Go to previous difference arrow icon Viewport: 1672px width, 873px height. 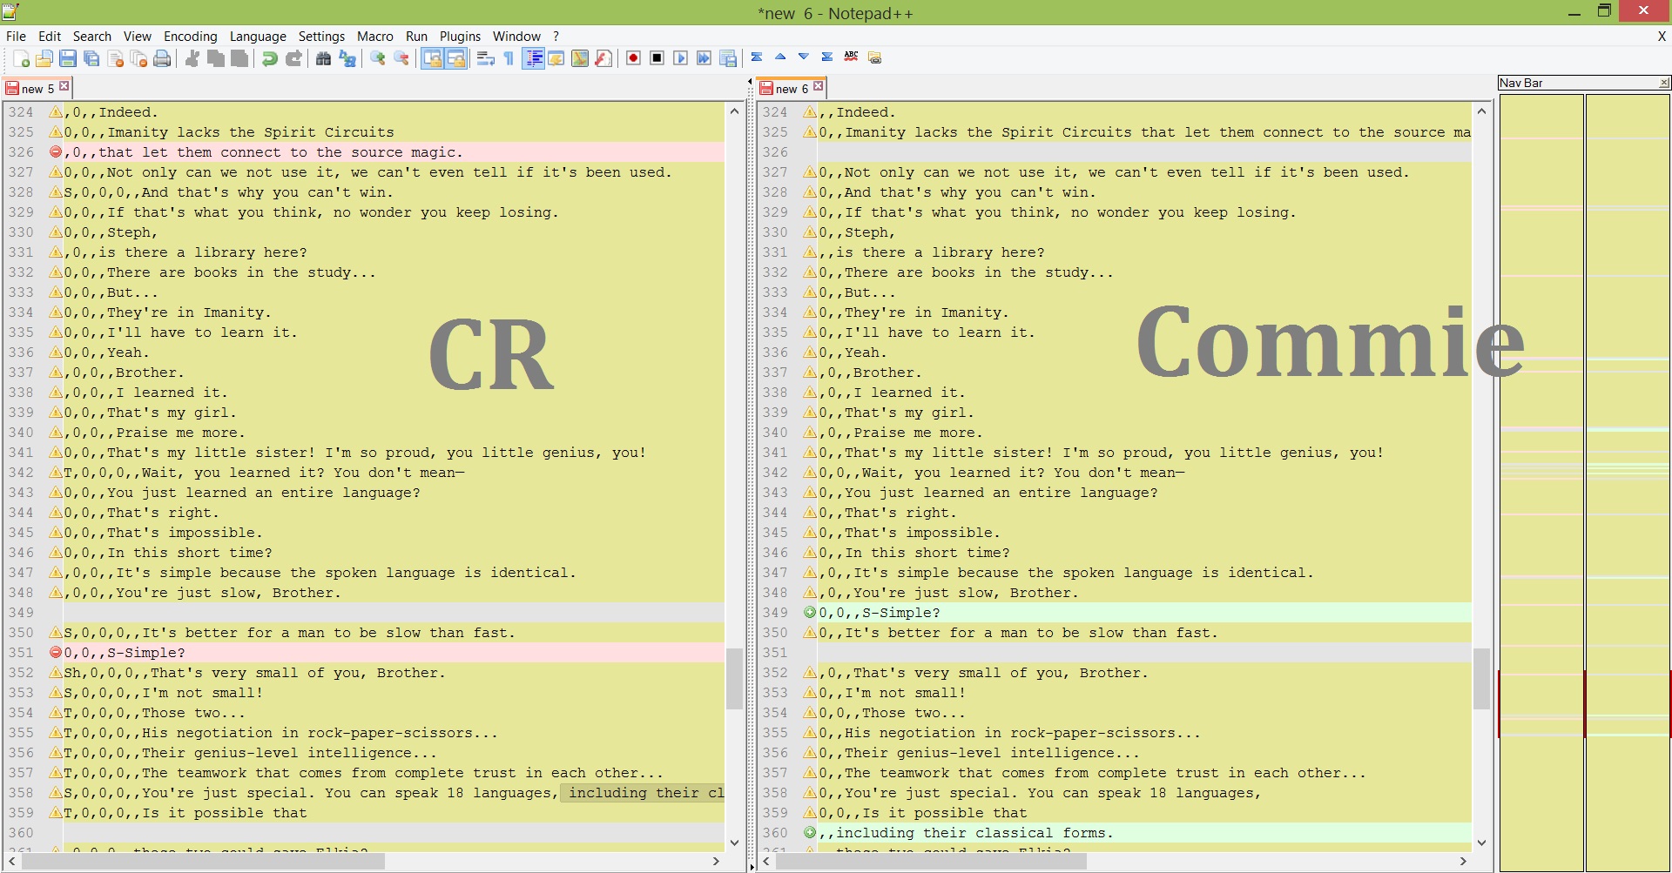click(780, 57)
